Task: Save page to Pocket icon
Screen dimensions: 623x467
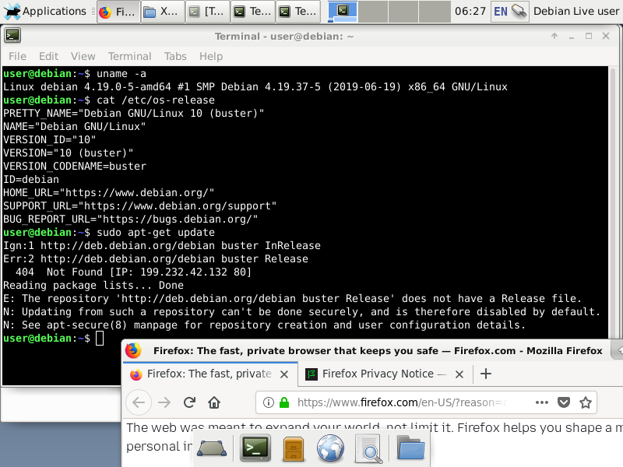Action: [x=564, y=402]
